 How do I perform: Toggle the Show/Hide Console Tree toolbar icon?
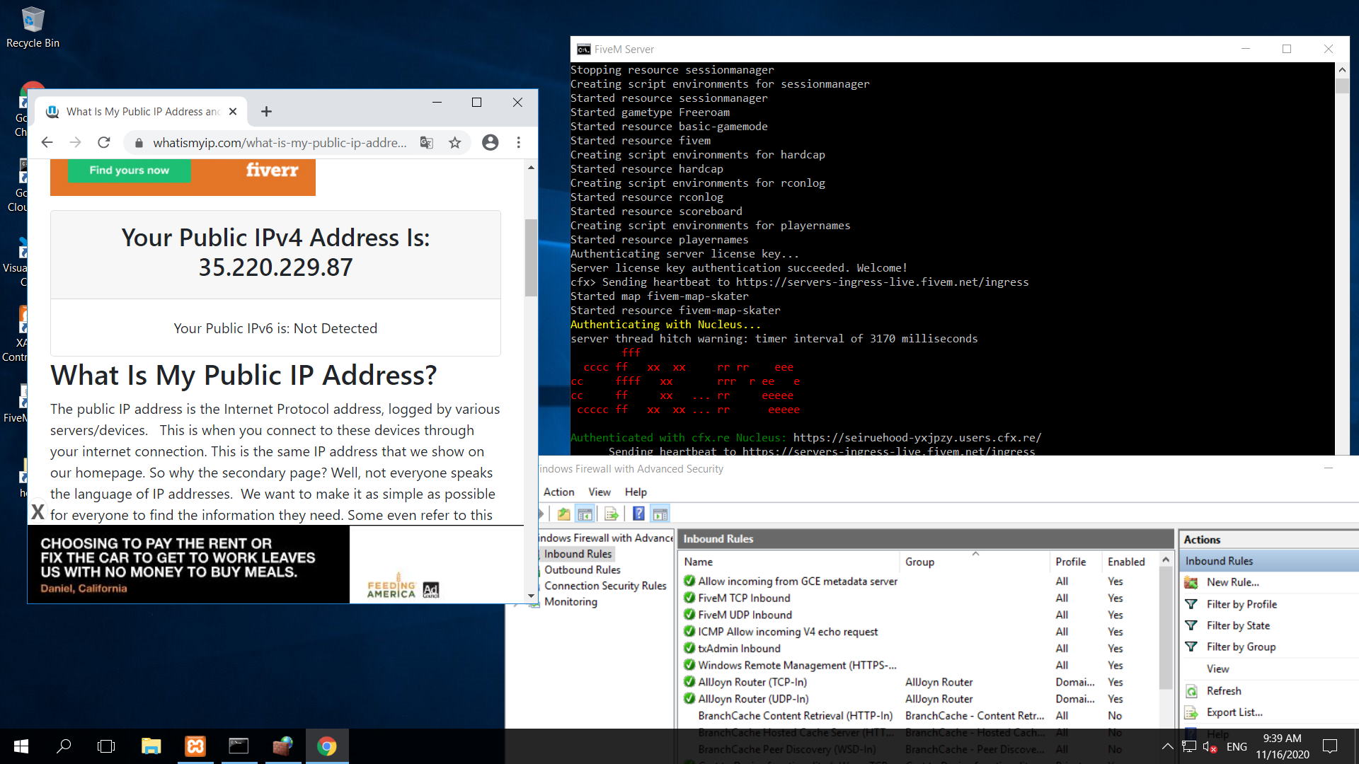pos(586,513)
